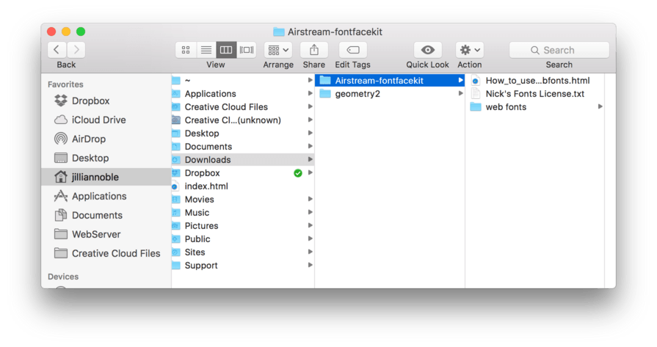
Task: Select Dropbox folder in first column
Action: pos(242,173)
